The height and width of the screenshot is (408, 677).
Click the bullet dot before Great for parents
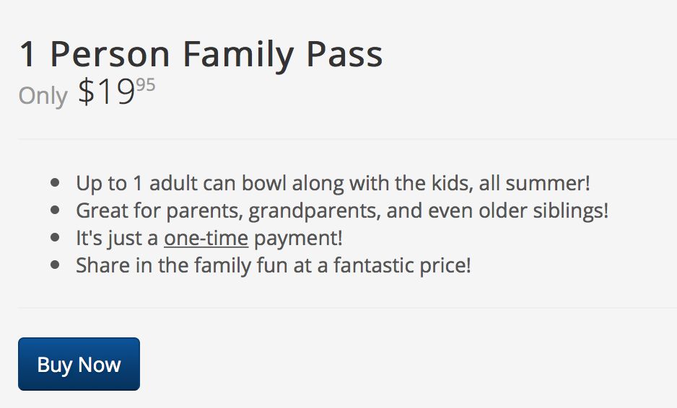(56, 210)
